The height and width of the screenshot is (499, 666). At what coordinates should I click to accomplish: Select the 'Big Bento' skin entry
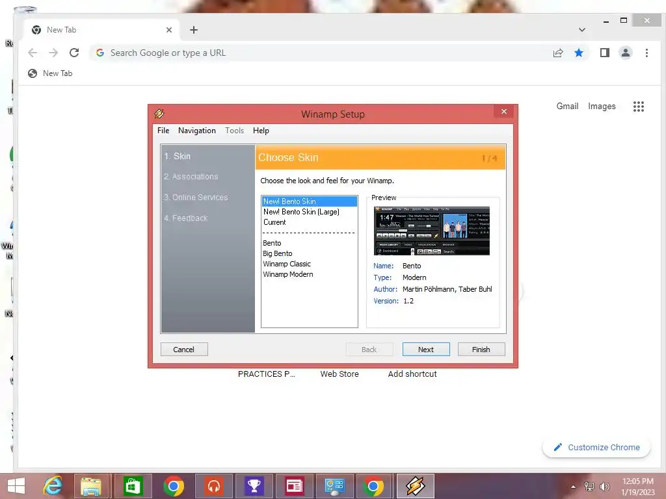[x=309, y=253]
